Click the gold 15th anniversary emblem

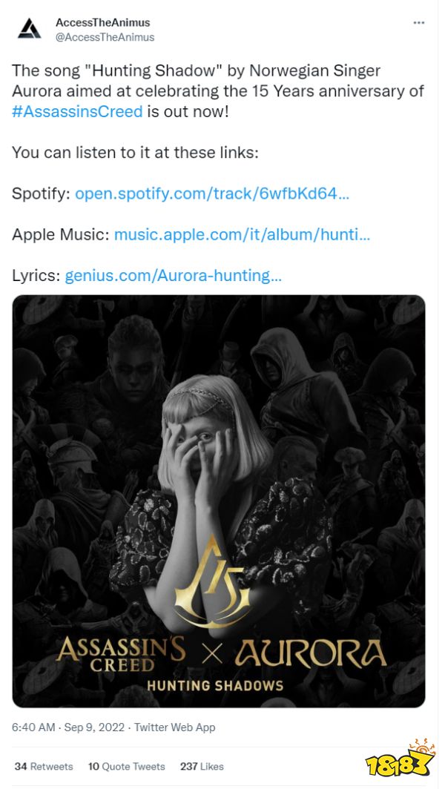coord(211,586)
